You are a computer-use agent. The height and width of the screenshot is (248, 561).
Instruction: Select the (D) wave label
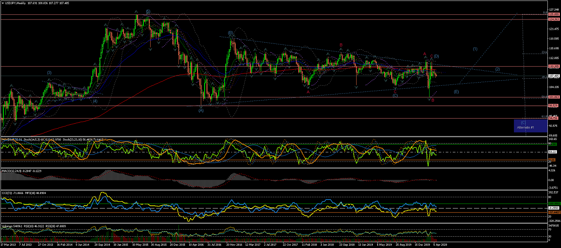click(436, 56)
